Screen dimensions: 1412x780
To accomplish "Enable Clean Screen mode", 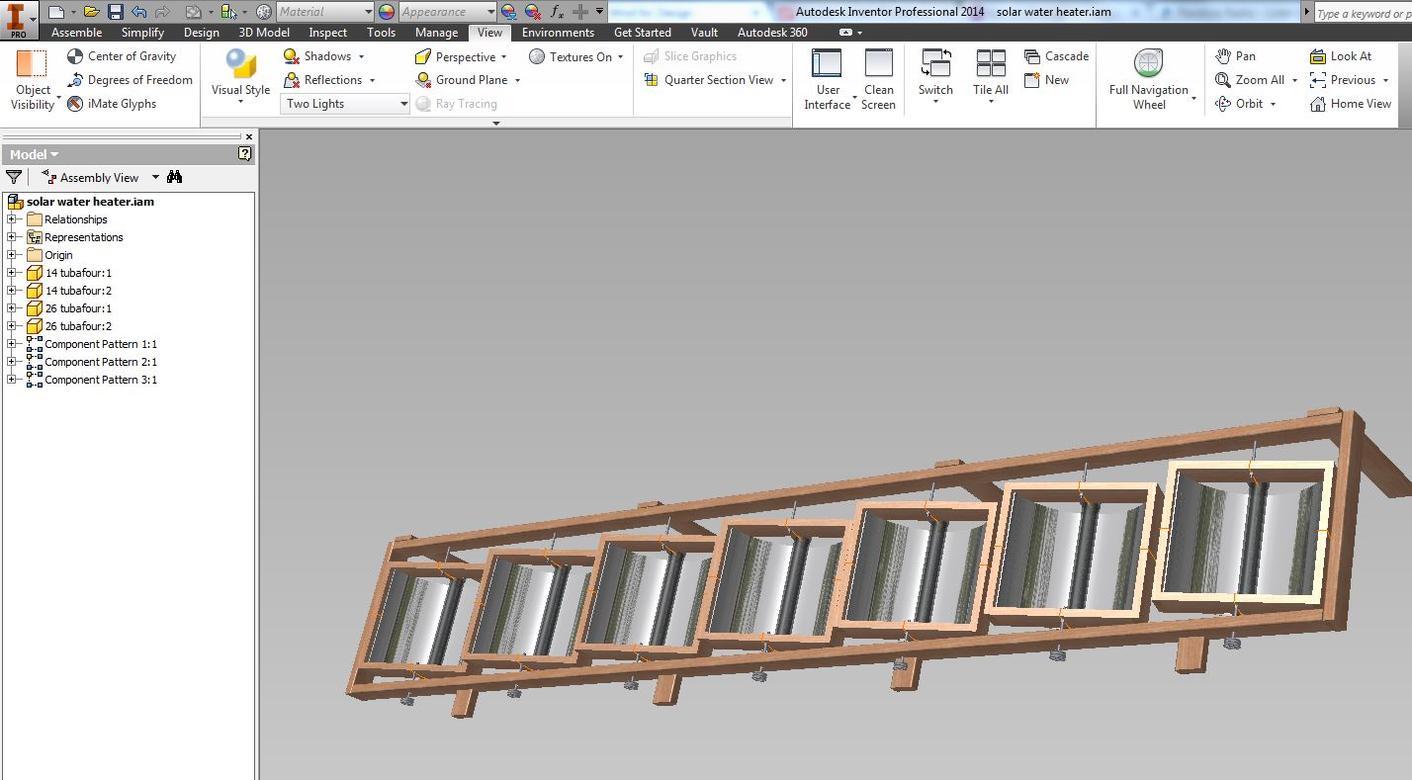I will point(878,80).
